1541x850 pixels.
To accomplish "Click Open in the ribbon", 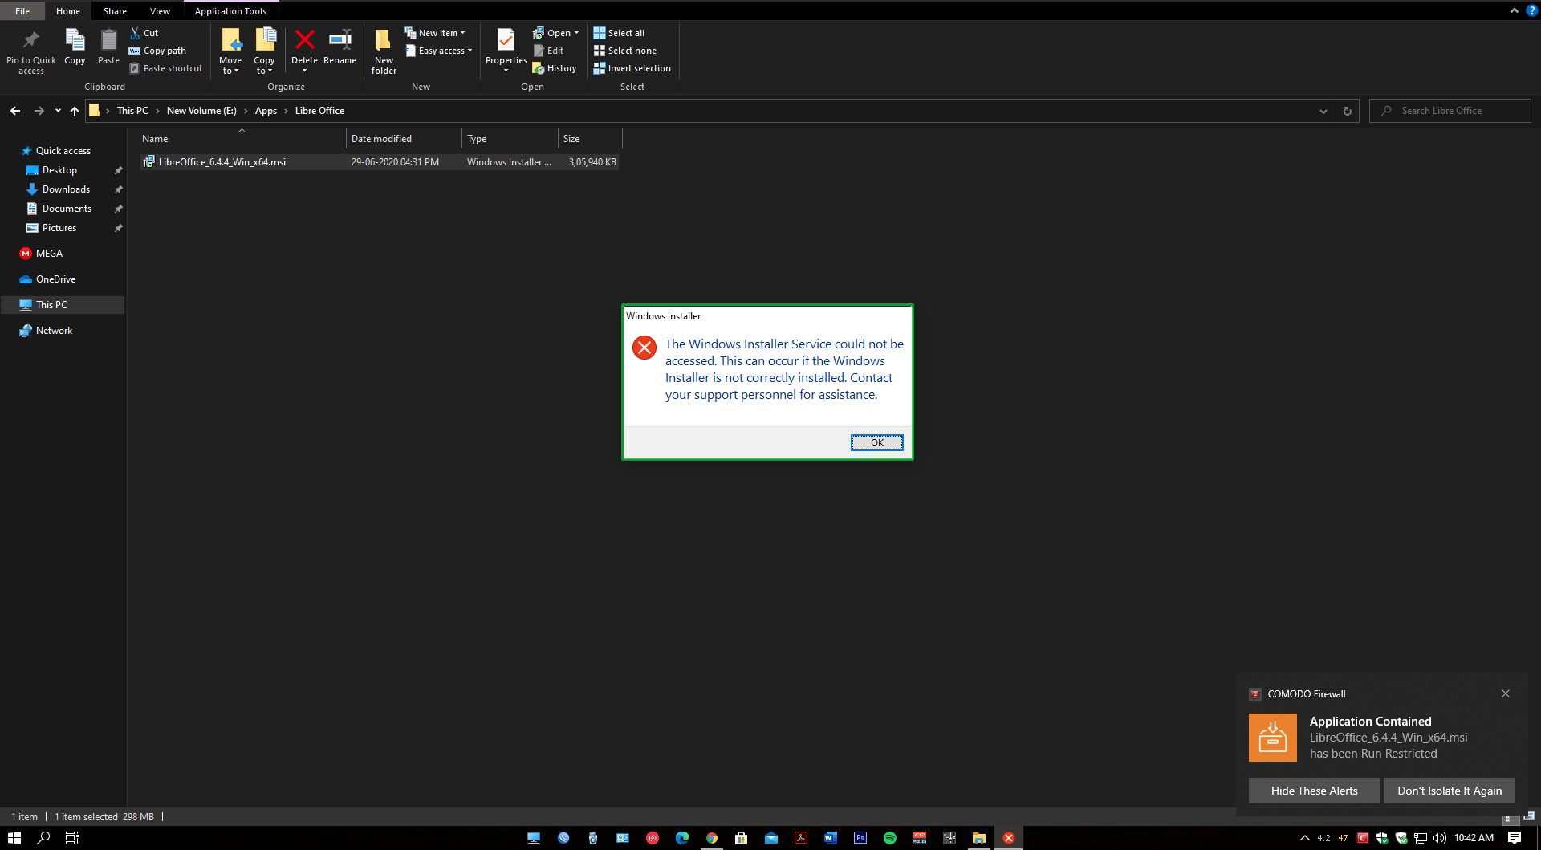I will [x=551, y=33].
